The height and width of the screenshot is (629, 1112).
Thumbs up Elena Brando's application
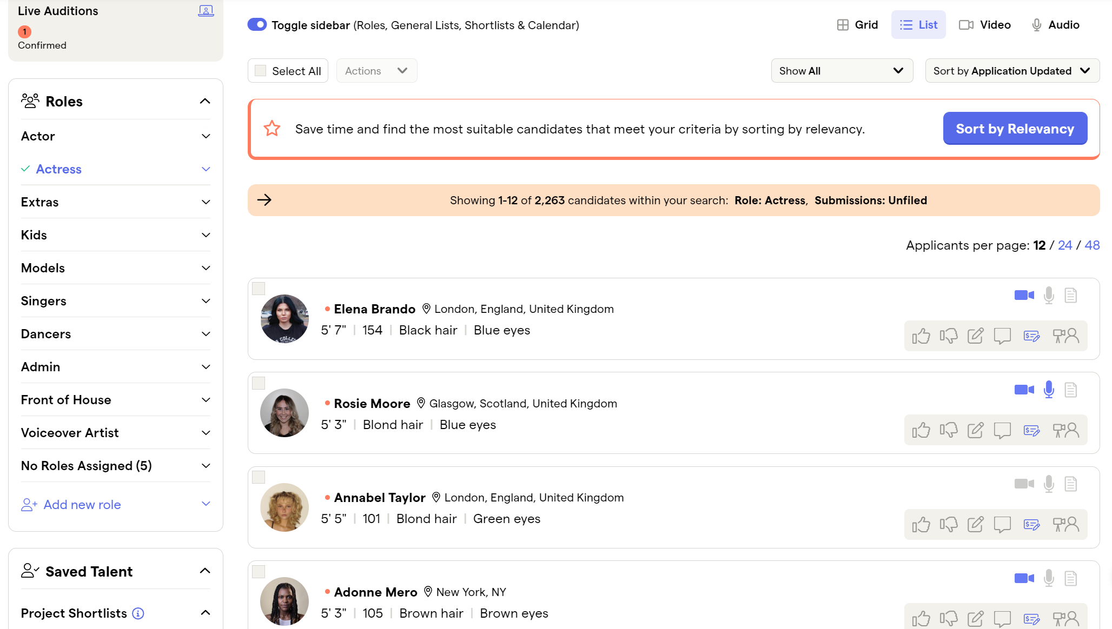point(921,336)
